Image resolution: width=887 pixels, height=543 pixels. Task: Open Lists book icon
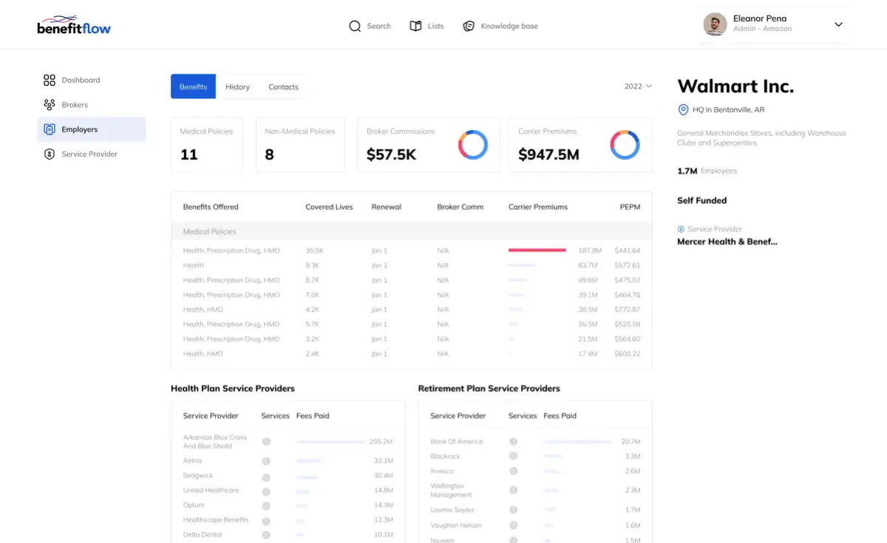tap(415, 26)
